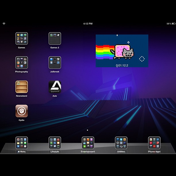176x176 pixels.
Task: Tap the Nyan Cat widget image
Action: [x=122, y=51]
